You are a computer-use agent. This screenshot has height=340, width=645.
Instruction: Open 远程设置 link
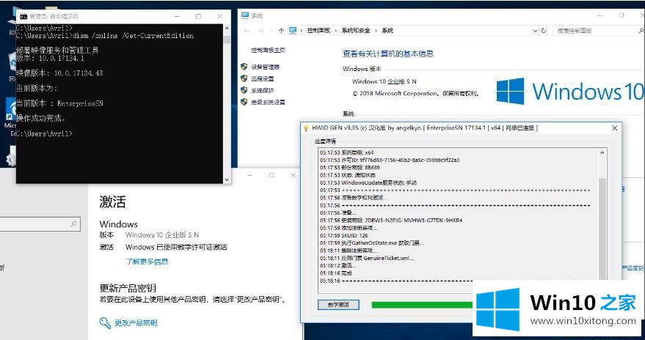(263, 79)
